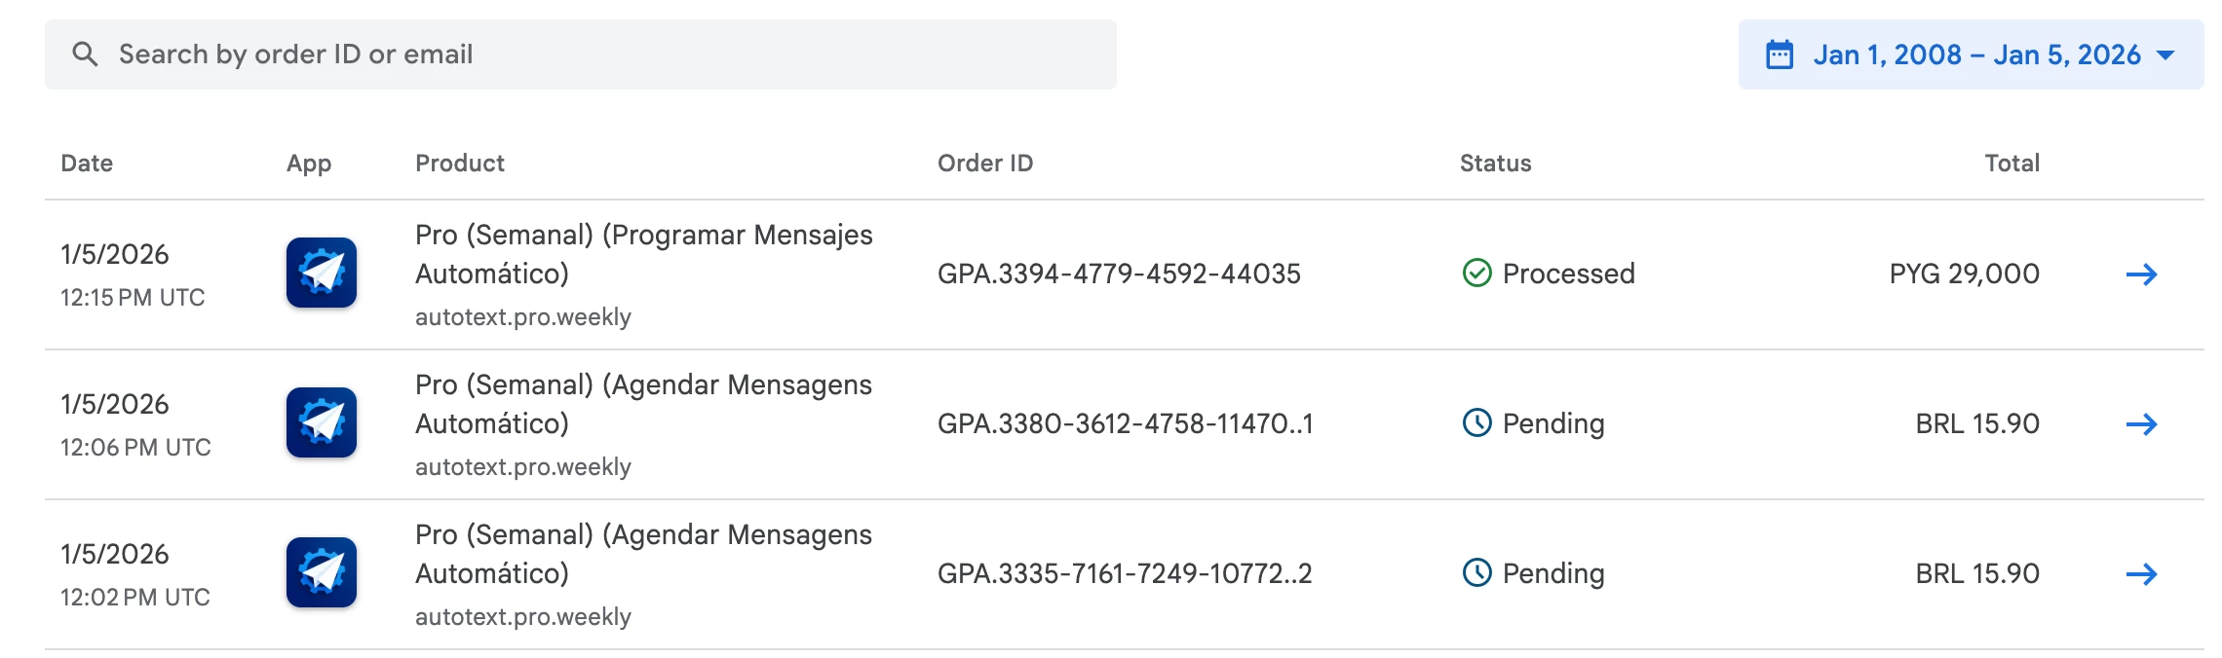Open the date range dropdown
The image size is (2222, 658).
(x=1971, y=55)
